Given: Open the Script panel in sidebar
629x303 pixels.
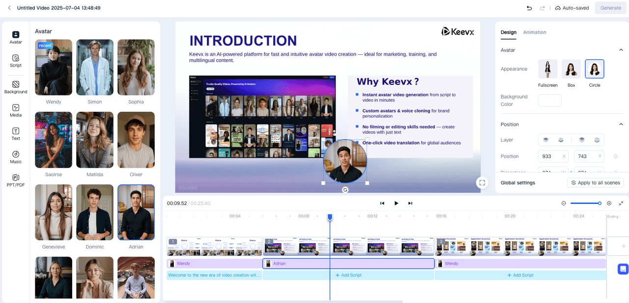Looking at the screenshot, I should tap(16, 60).
